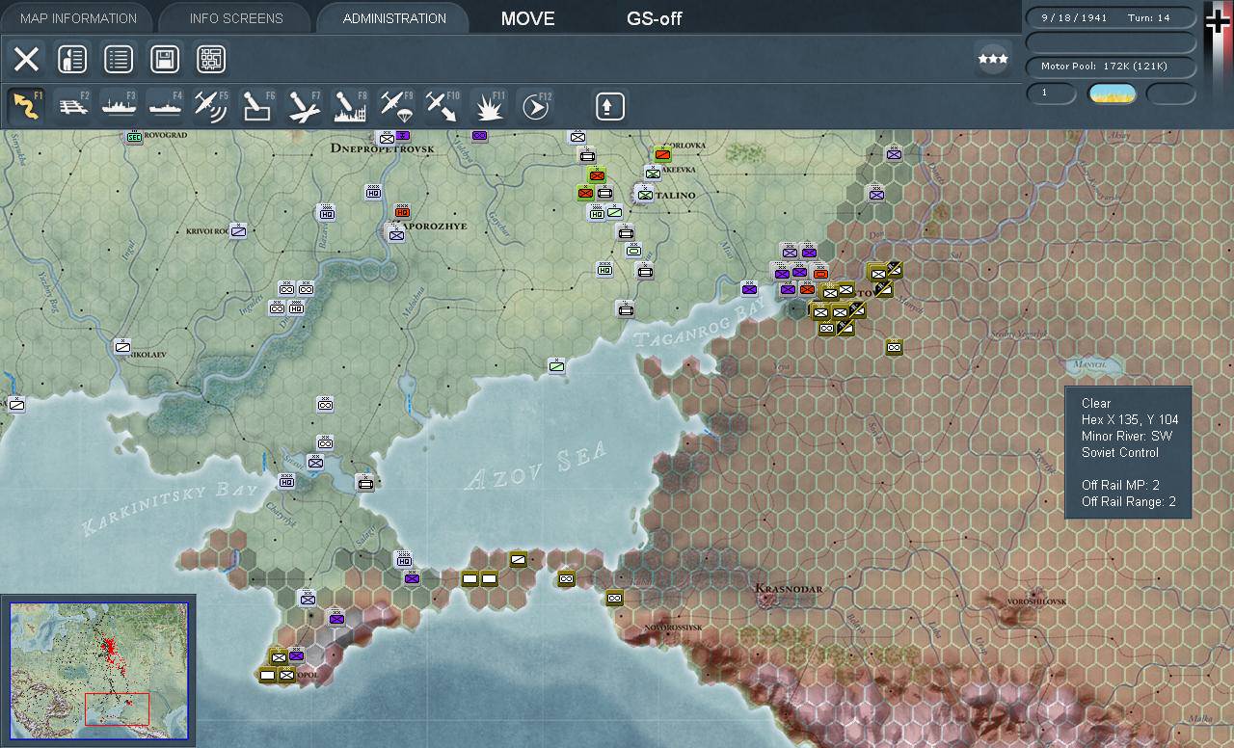Select the F7 bomb airfield mode
1234x748 pixels.
tap(305, 106)
